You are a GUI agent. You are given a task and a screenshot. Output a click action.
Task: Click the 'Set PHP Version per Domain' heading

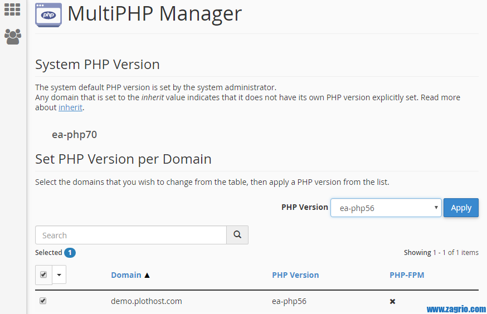point(123,159)
